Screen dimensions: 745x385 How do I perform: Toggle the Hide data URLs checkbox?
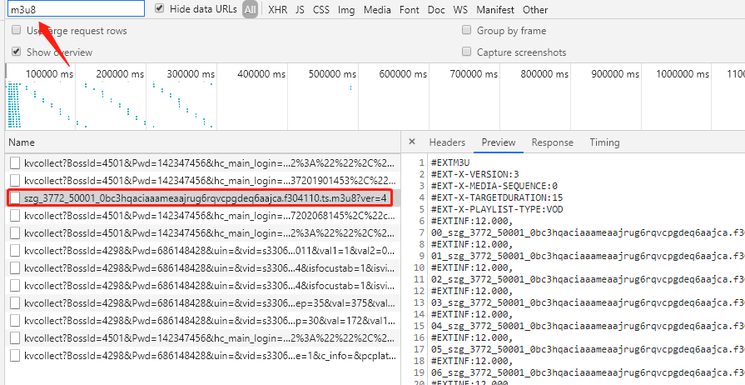click(160, 9)
